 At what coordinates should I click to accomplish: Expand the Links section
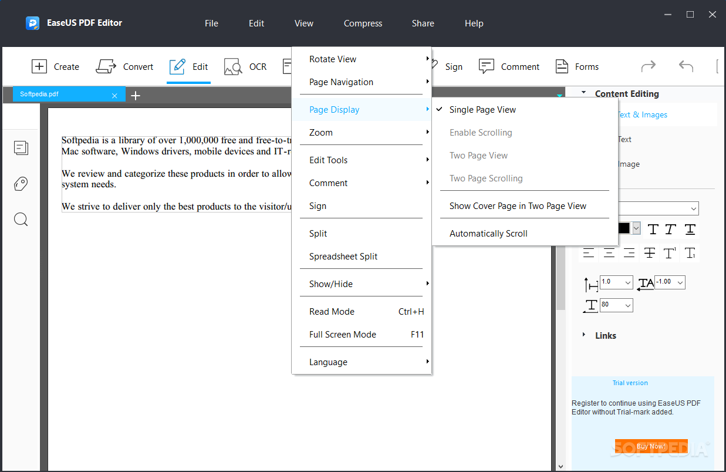[583, 335]
